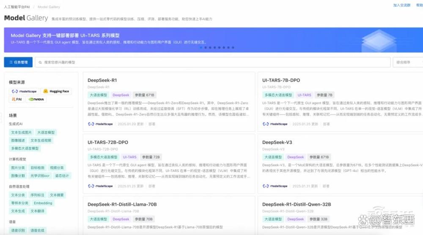Click the ModelScope source filter in sidebar

tap(24, 91)
